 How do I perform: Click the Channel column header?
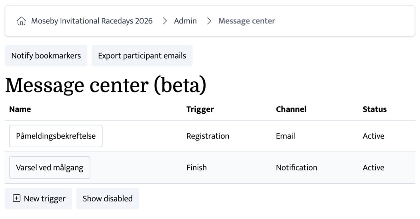[x=291, y=109]
